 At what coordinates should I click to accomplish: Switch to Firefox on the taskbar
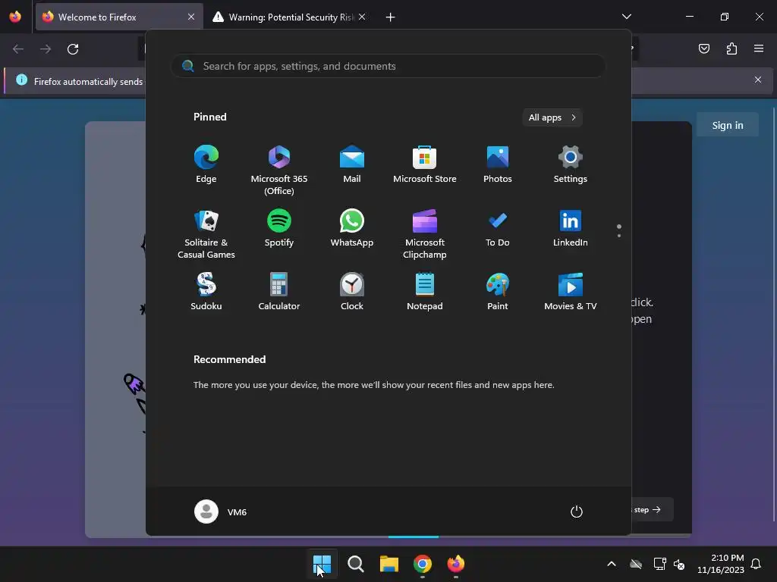point(456,564)
